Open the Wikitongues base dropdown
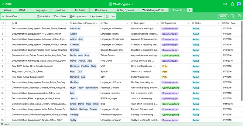The width and height of the screenshot is (243, 126). 132,4
